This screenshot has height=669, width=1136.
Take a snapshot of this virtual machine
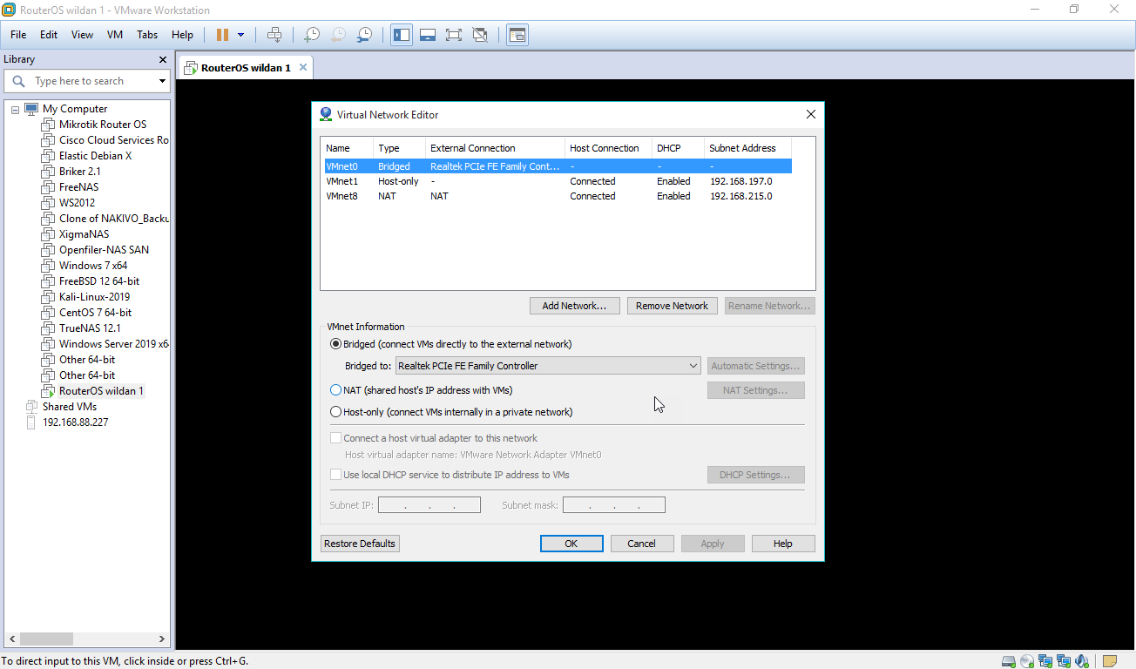tap(311, 34)
